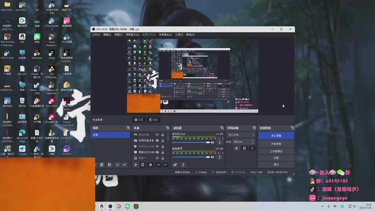Move the source down in the Sources panel

(x=165, y=165)
